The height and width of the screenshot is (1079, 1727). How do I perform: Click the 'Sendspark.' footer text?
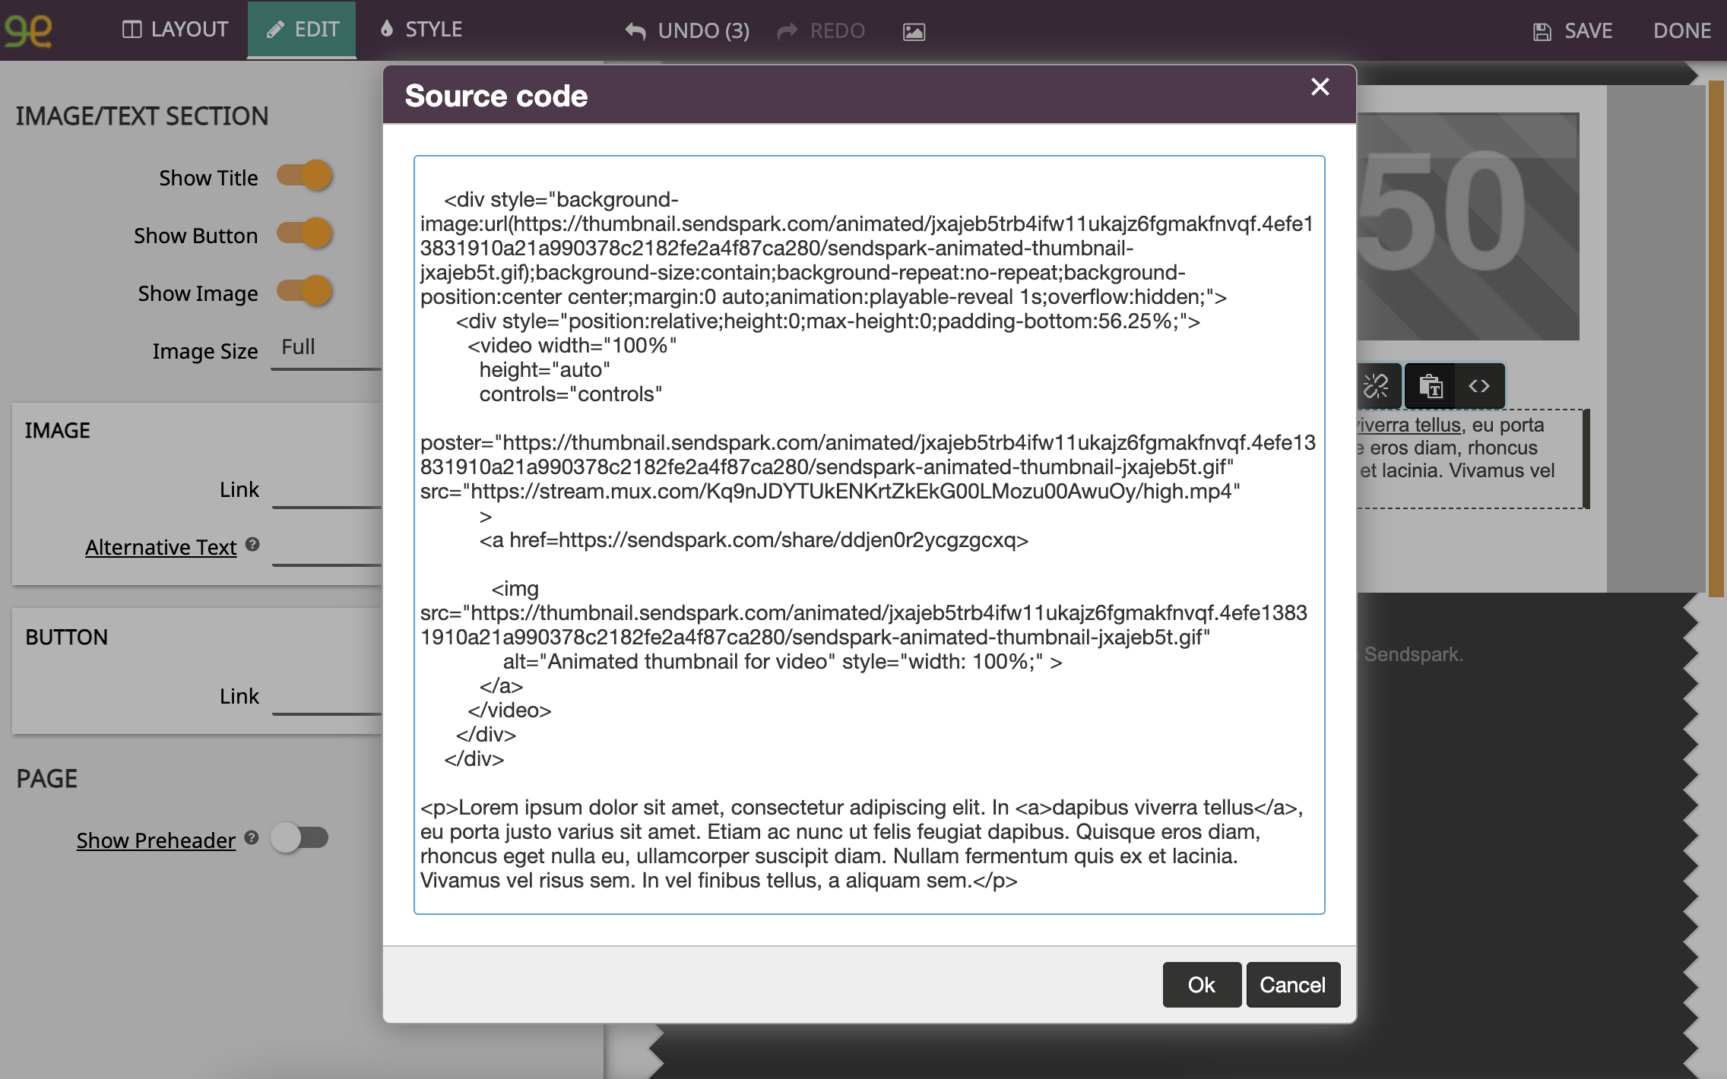coord(1413,654)
